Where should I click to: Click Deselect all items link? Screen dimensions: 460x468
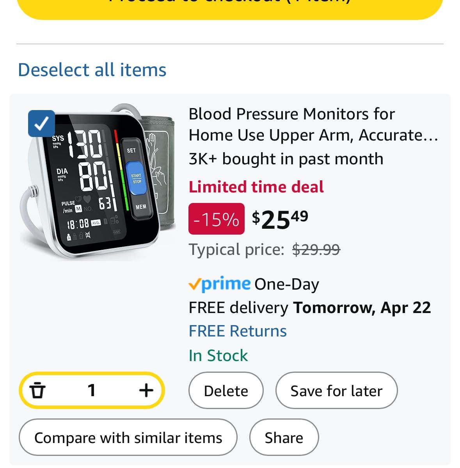92,70
